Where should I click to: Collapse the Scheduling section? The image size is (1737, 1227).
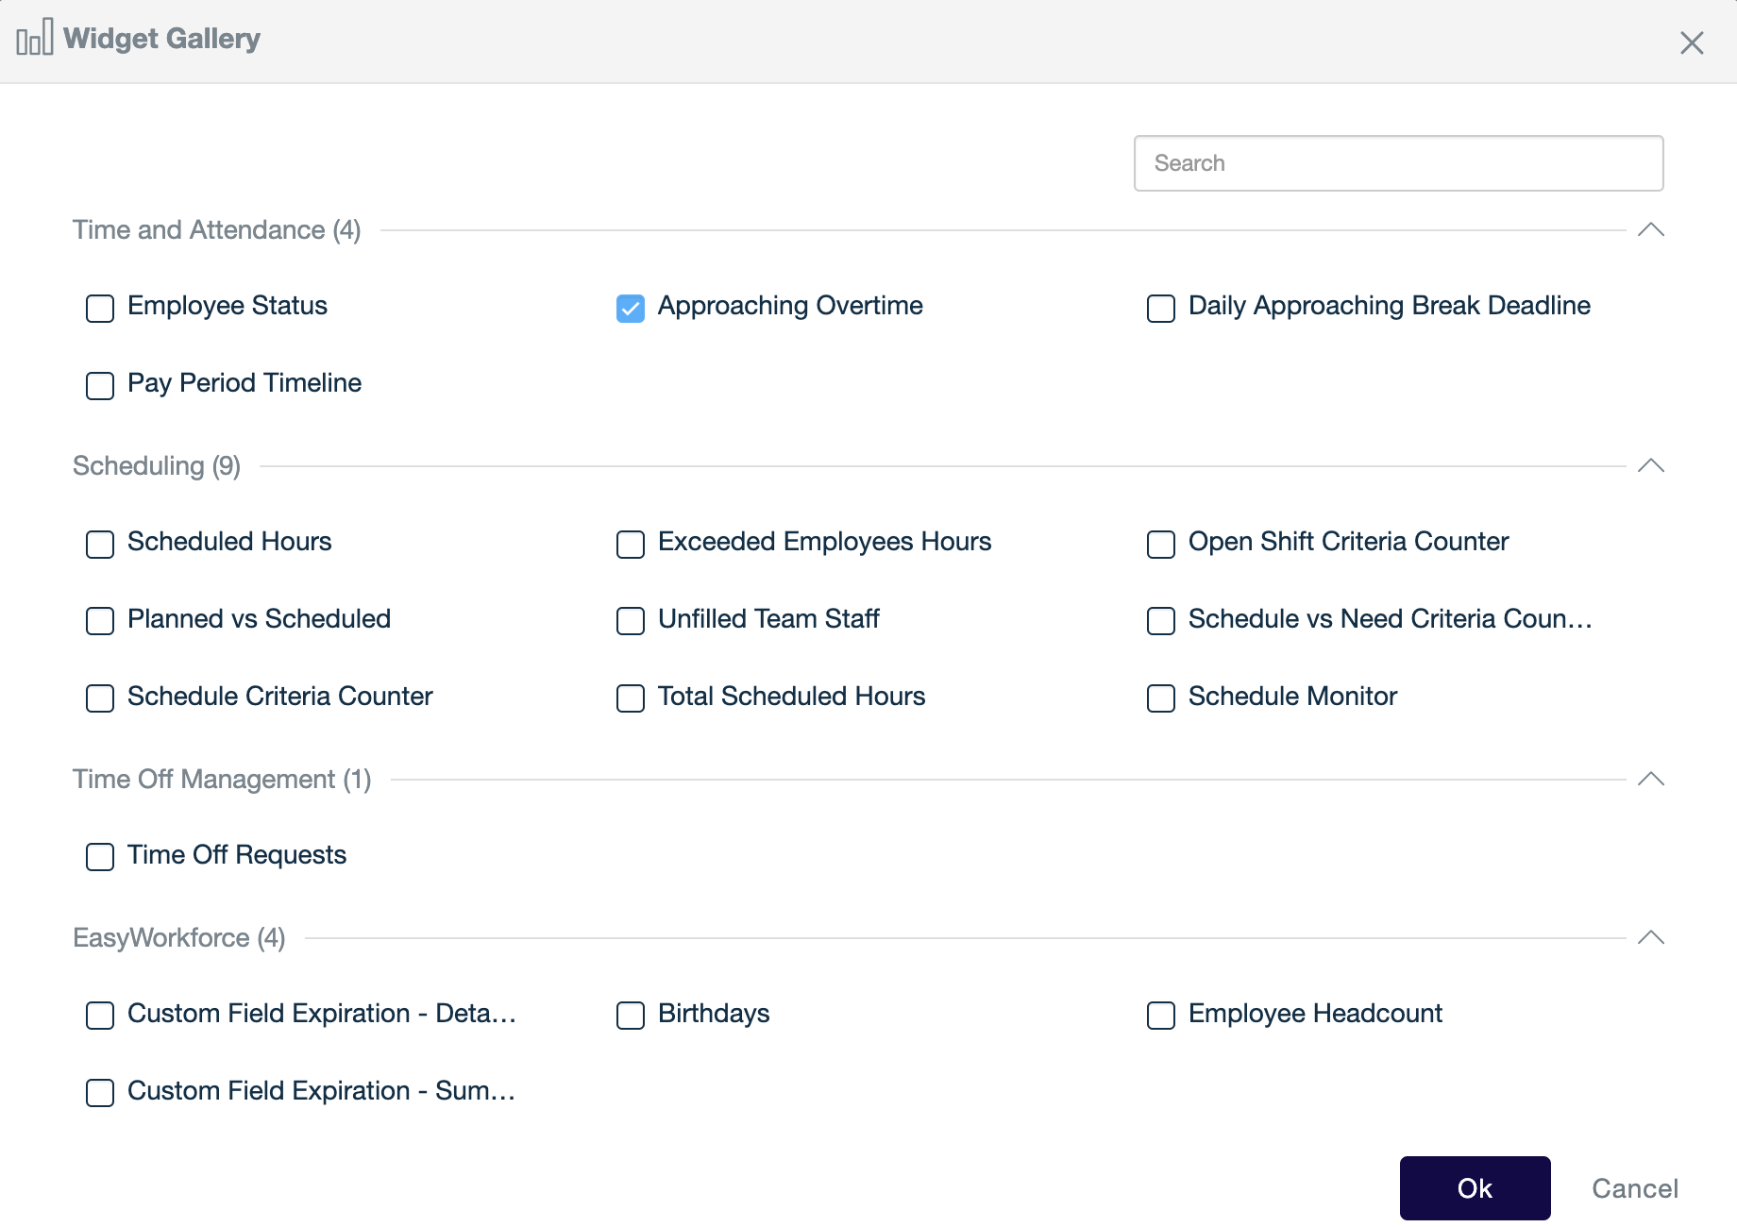(1650, 466)
